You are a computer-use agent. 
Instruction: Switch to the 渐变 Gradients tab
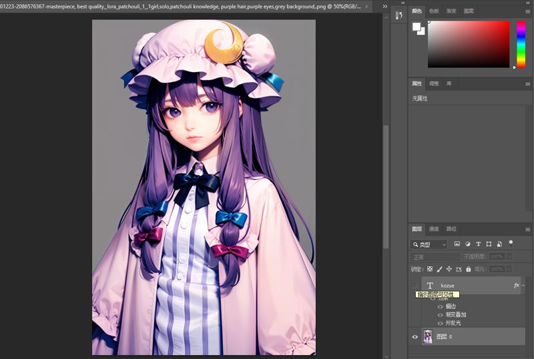(x=451, y=11)
